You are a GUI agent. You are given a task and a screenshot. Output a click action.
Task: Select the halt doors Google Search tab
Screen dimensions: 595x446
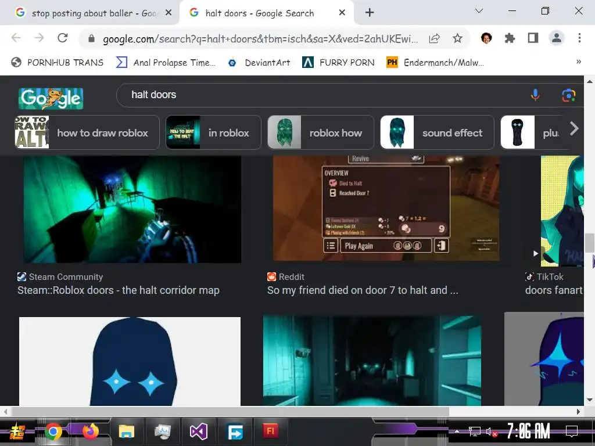pyautogui.click(x=266, y=13)
